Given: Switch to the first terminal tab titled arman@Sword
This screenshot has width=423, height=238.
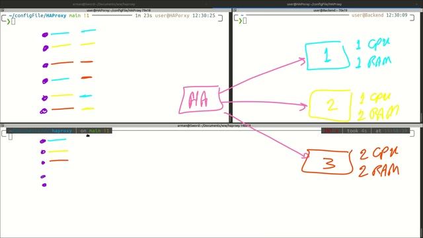Looking at the screenshot, I should coord(104,4).
